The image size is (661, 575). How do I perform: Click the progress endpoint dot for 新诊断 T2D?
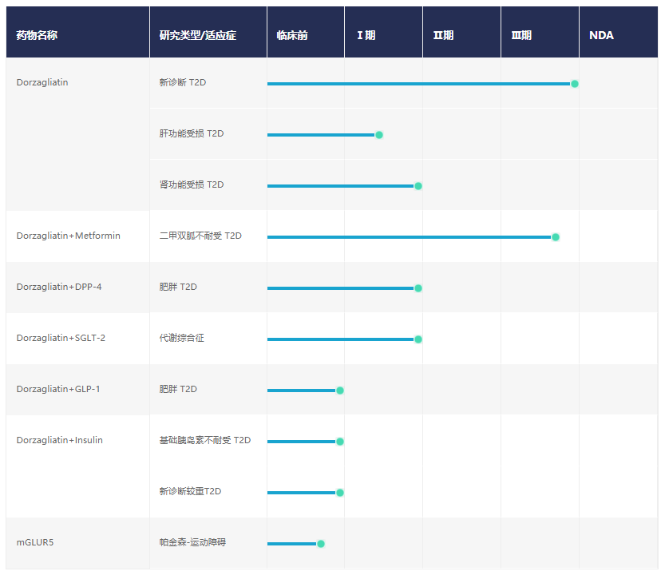click(575, 84)
